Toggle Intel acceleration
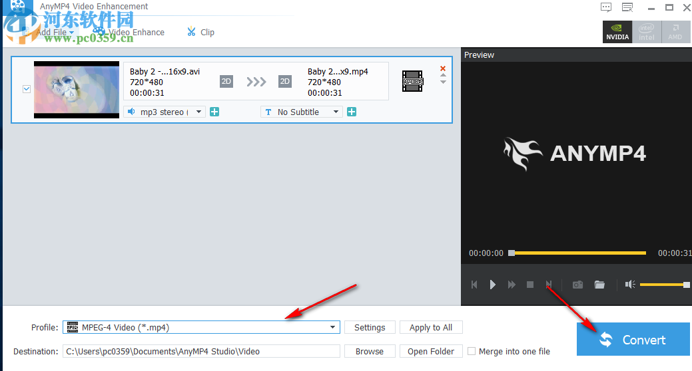 646,32
